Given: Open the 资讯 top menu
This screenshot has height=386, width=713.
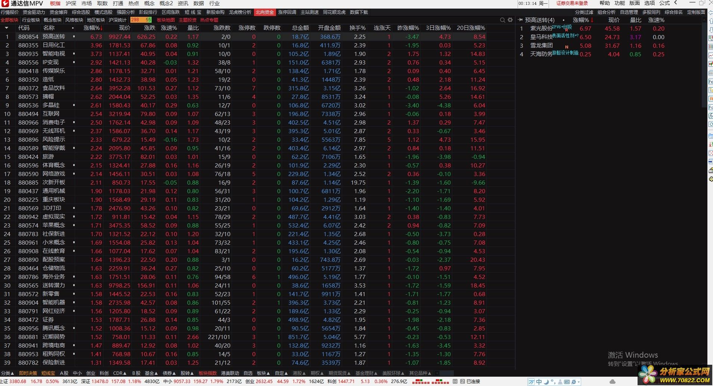Looking at the screenshot, I should coord(183,3).
